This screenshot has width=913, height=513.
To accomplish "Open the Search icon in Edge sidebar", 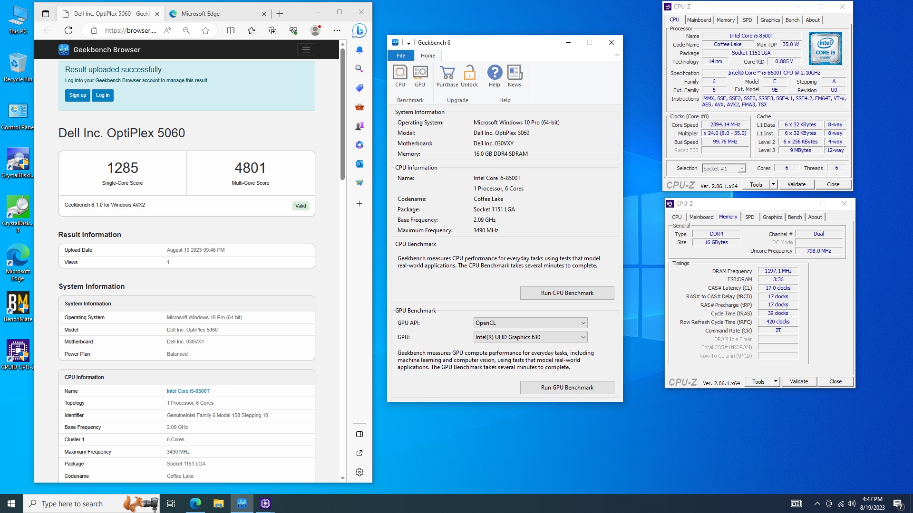I will coord(359,69).
